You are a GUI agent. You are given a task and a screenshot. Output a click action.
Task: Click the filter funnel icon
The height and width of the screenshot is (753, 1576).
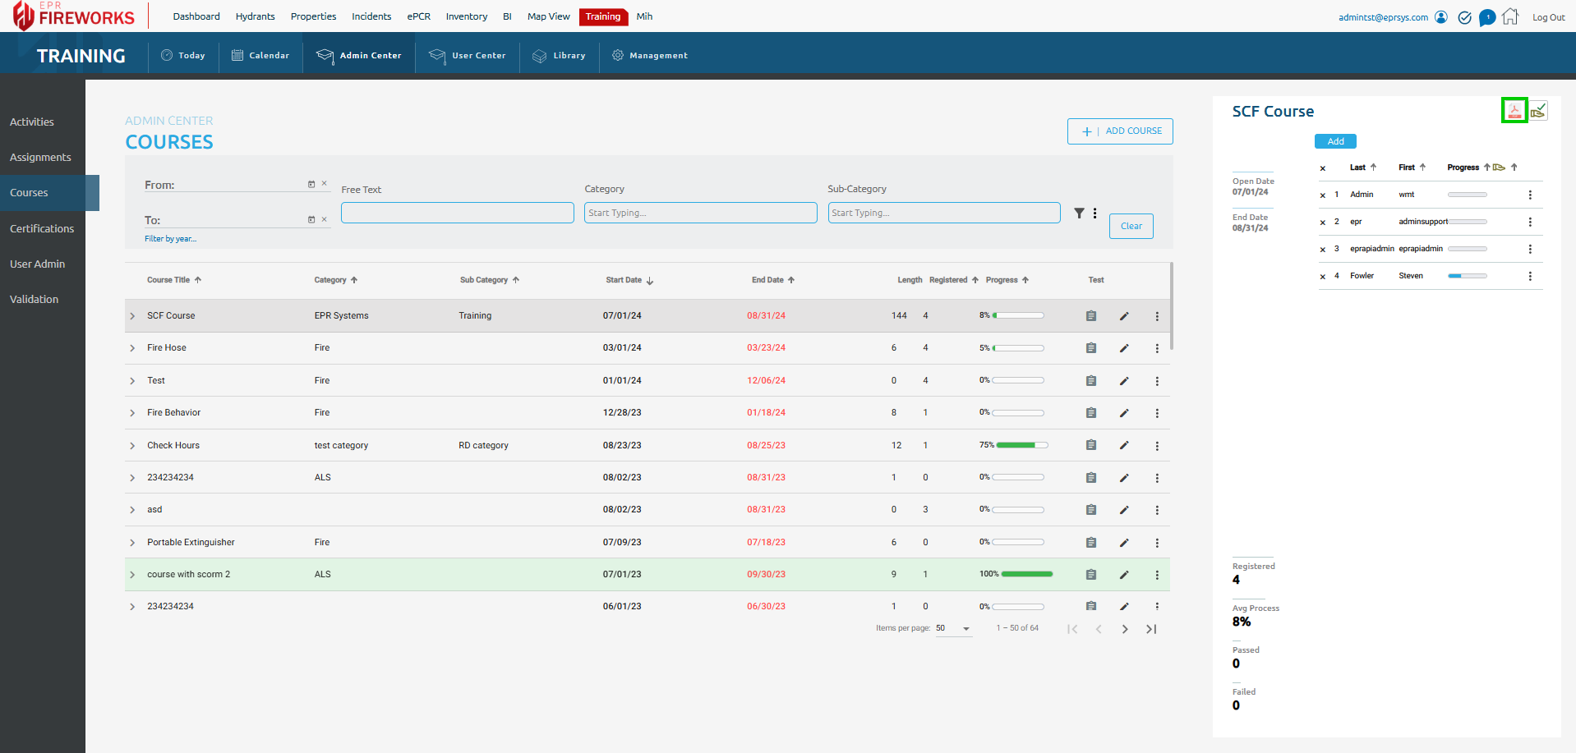pyautogui.click(x=1079, y=214)
